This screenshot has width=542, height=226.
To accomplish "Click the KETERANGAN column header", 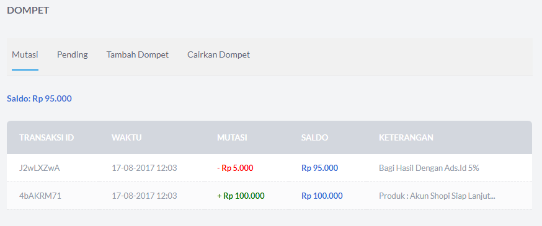I will click(406, 137).
